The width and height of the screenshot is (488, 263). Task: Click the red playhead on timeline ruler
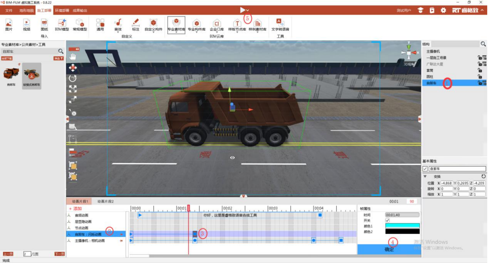[x=189, y=208]
